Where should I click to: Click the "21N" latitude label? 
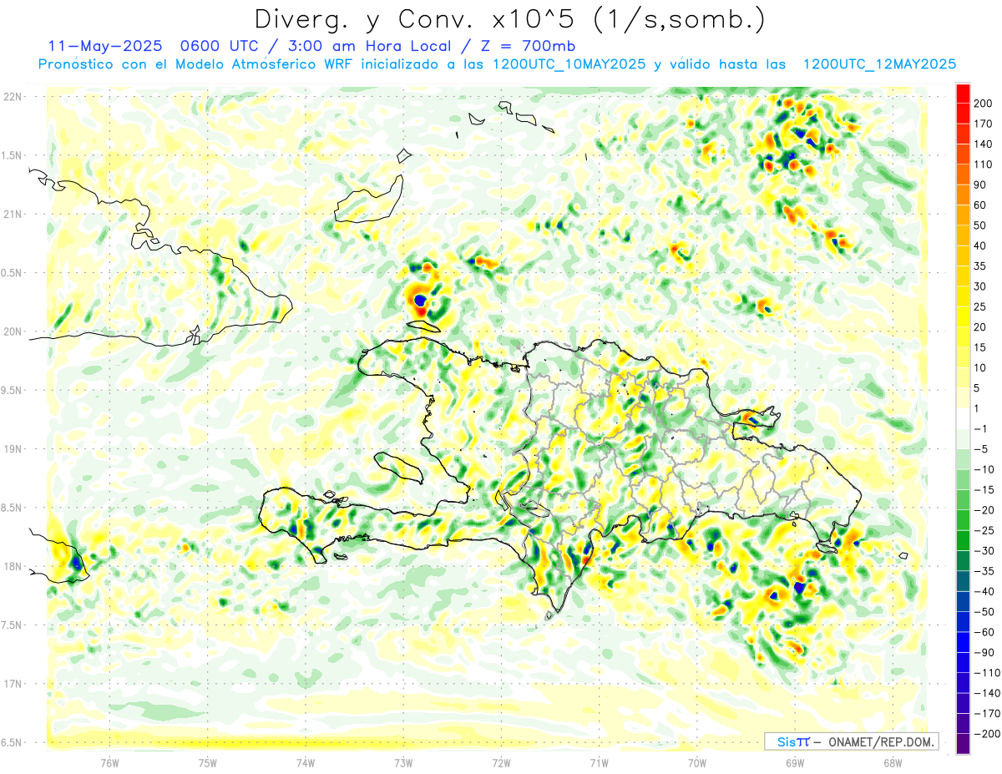pyautogui.click(x=13, y=214)
